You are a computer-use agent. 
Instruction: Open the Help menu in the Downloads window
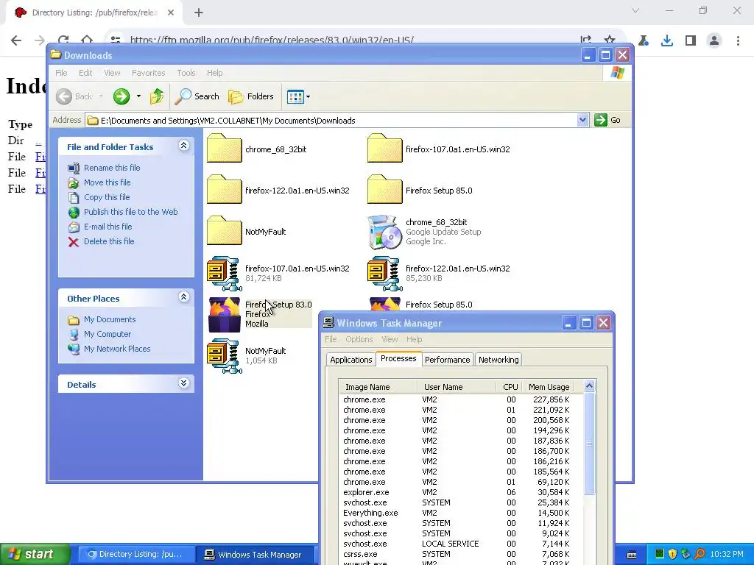(x=214, y=73)
